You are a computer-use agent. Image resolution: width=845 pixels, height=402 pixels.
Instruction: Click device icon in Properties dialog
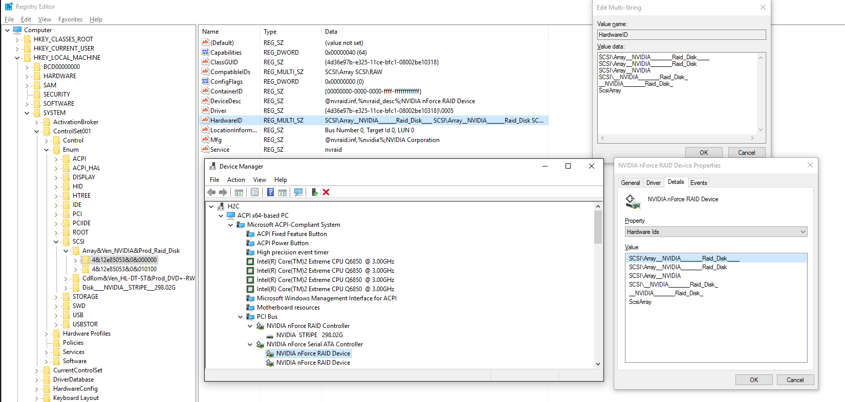click(633, 202)
